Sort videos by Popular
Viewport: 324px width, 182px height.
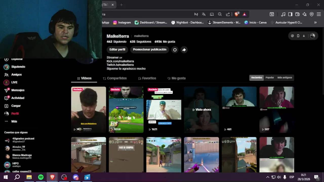pos(270,78)
